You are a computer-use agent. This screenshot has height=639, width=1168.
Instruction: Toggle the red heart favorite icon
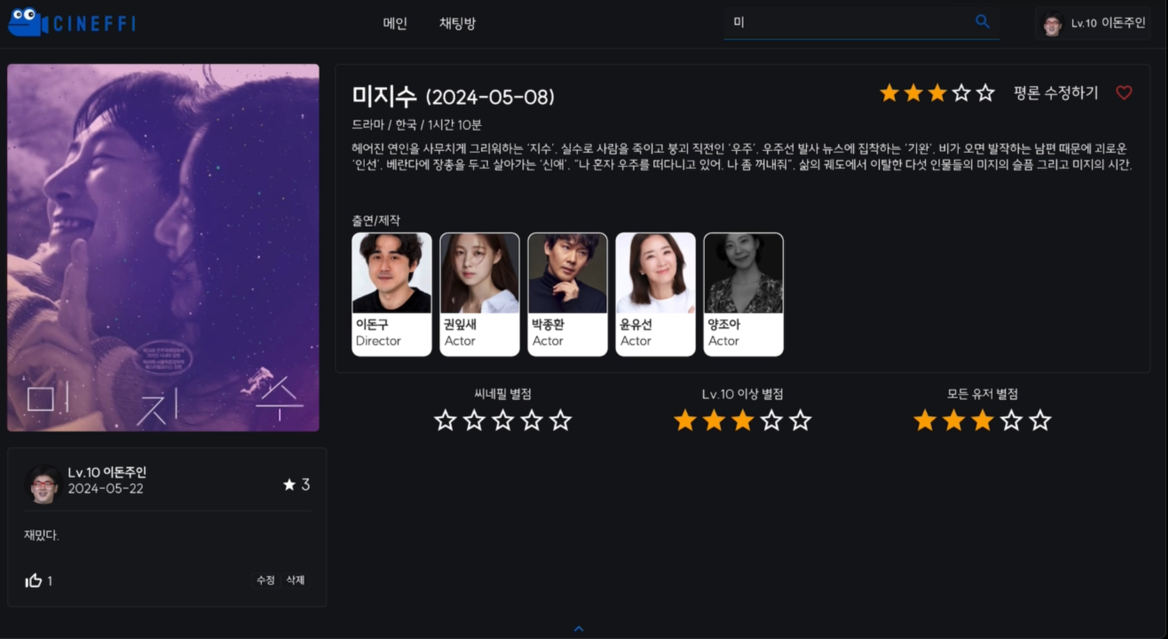tap(1124, 93)
